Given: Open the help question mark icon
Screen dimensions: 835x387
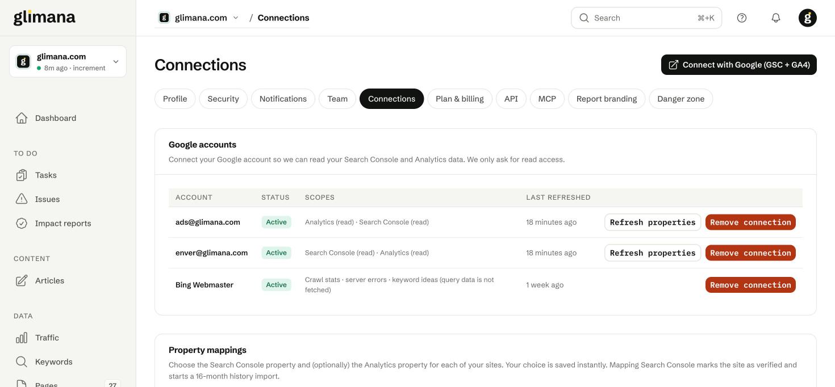Looking at the screenshot, I should click(x=742, y=18).
